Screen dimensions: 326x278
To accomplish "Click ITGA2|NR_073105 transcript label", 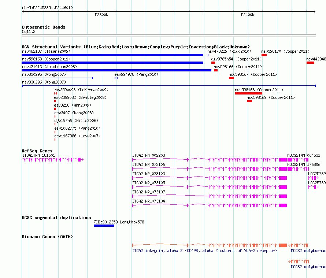I will point(149,183).
